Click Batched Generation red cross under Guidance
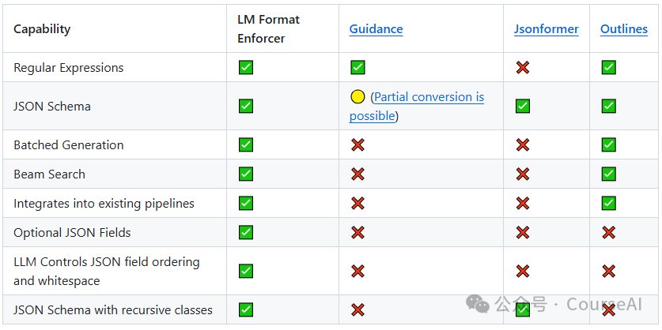 click(x=357, y=145)
